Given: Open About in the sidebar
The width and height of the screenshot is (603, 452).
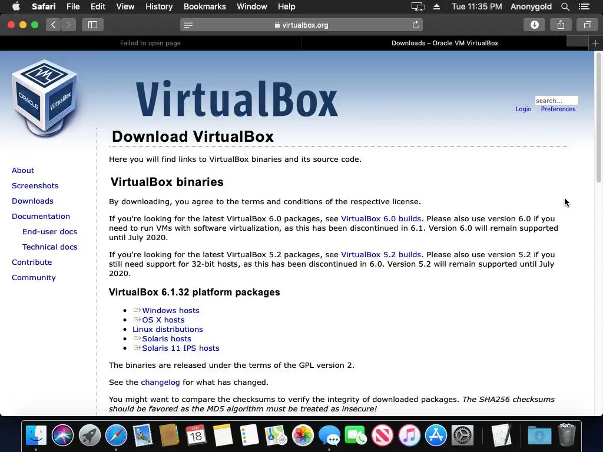Looking at the screenshot, I should [23, 171].
